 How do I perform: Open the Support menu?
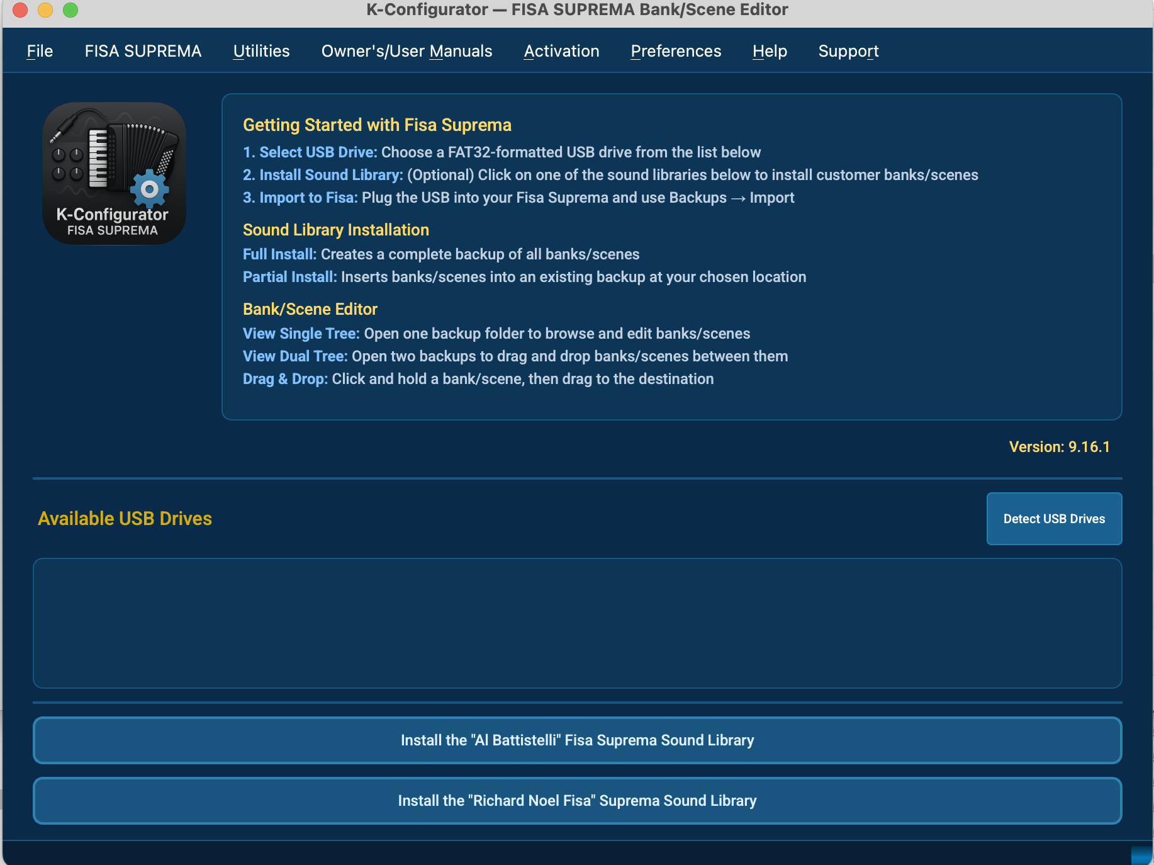848,51
